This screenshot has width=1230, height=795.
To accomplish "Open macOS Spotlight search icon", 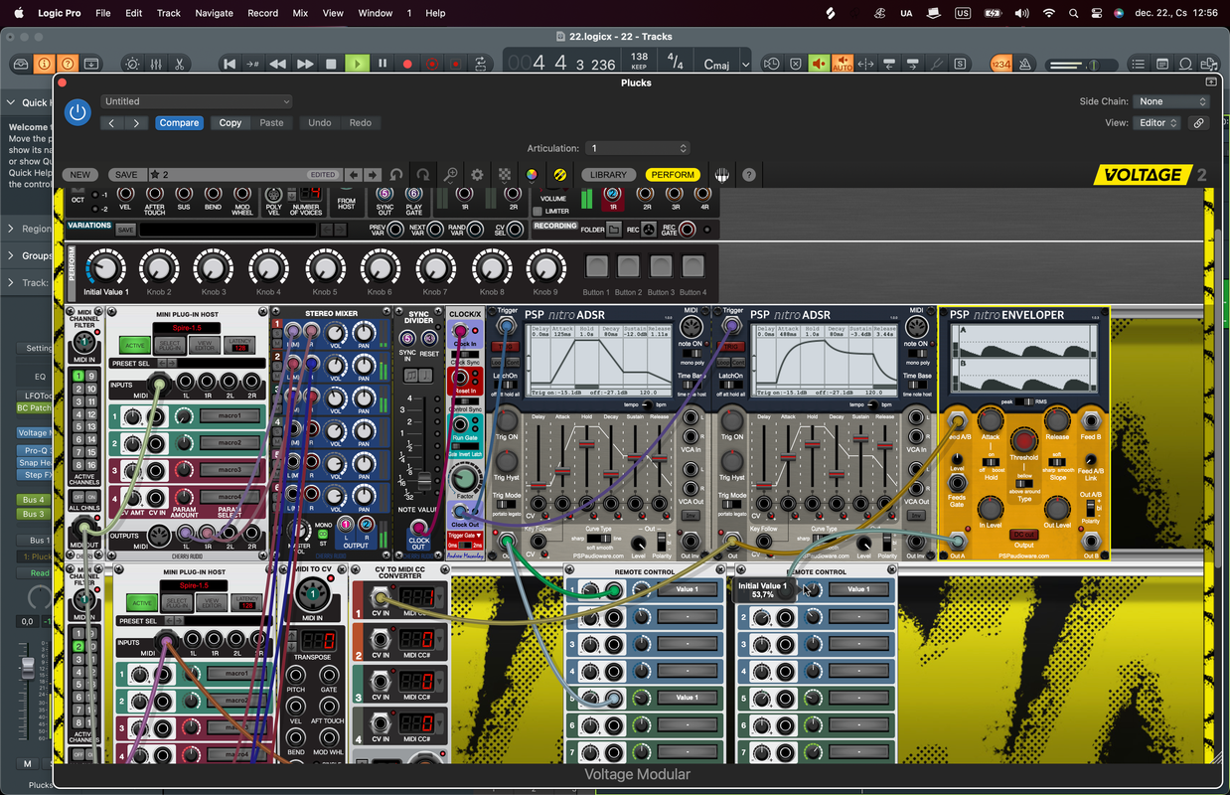I will coord(1073,13).
